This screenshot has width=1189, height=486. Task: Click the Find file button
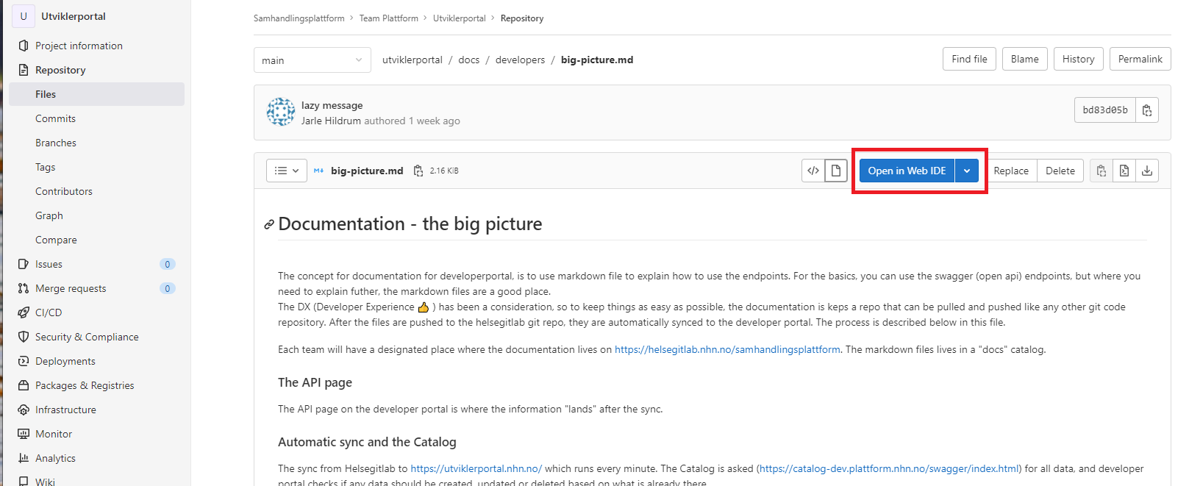click(970, 59)
